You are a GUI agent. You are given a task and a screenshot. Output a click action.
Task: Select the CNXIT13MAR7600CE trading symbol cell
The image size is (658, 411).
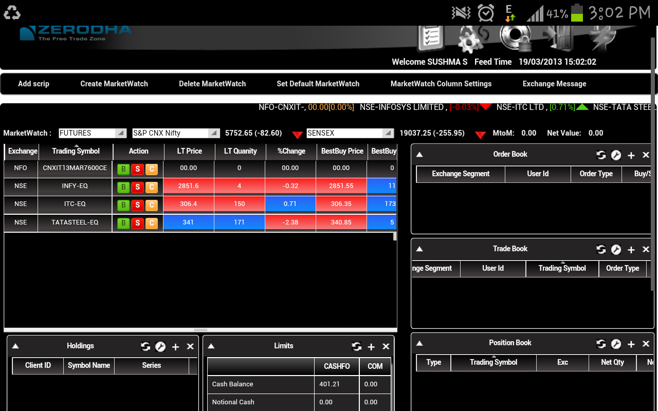(x=75, y=168)
